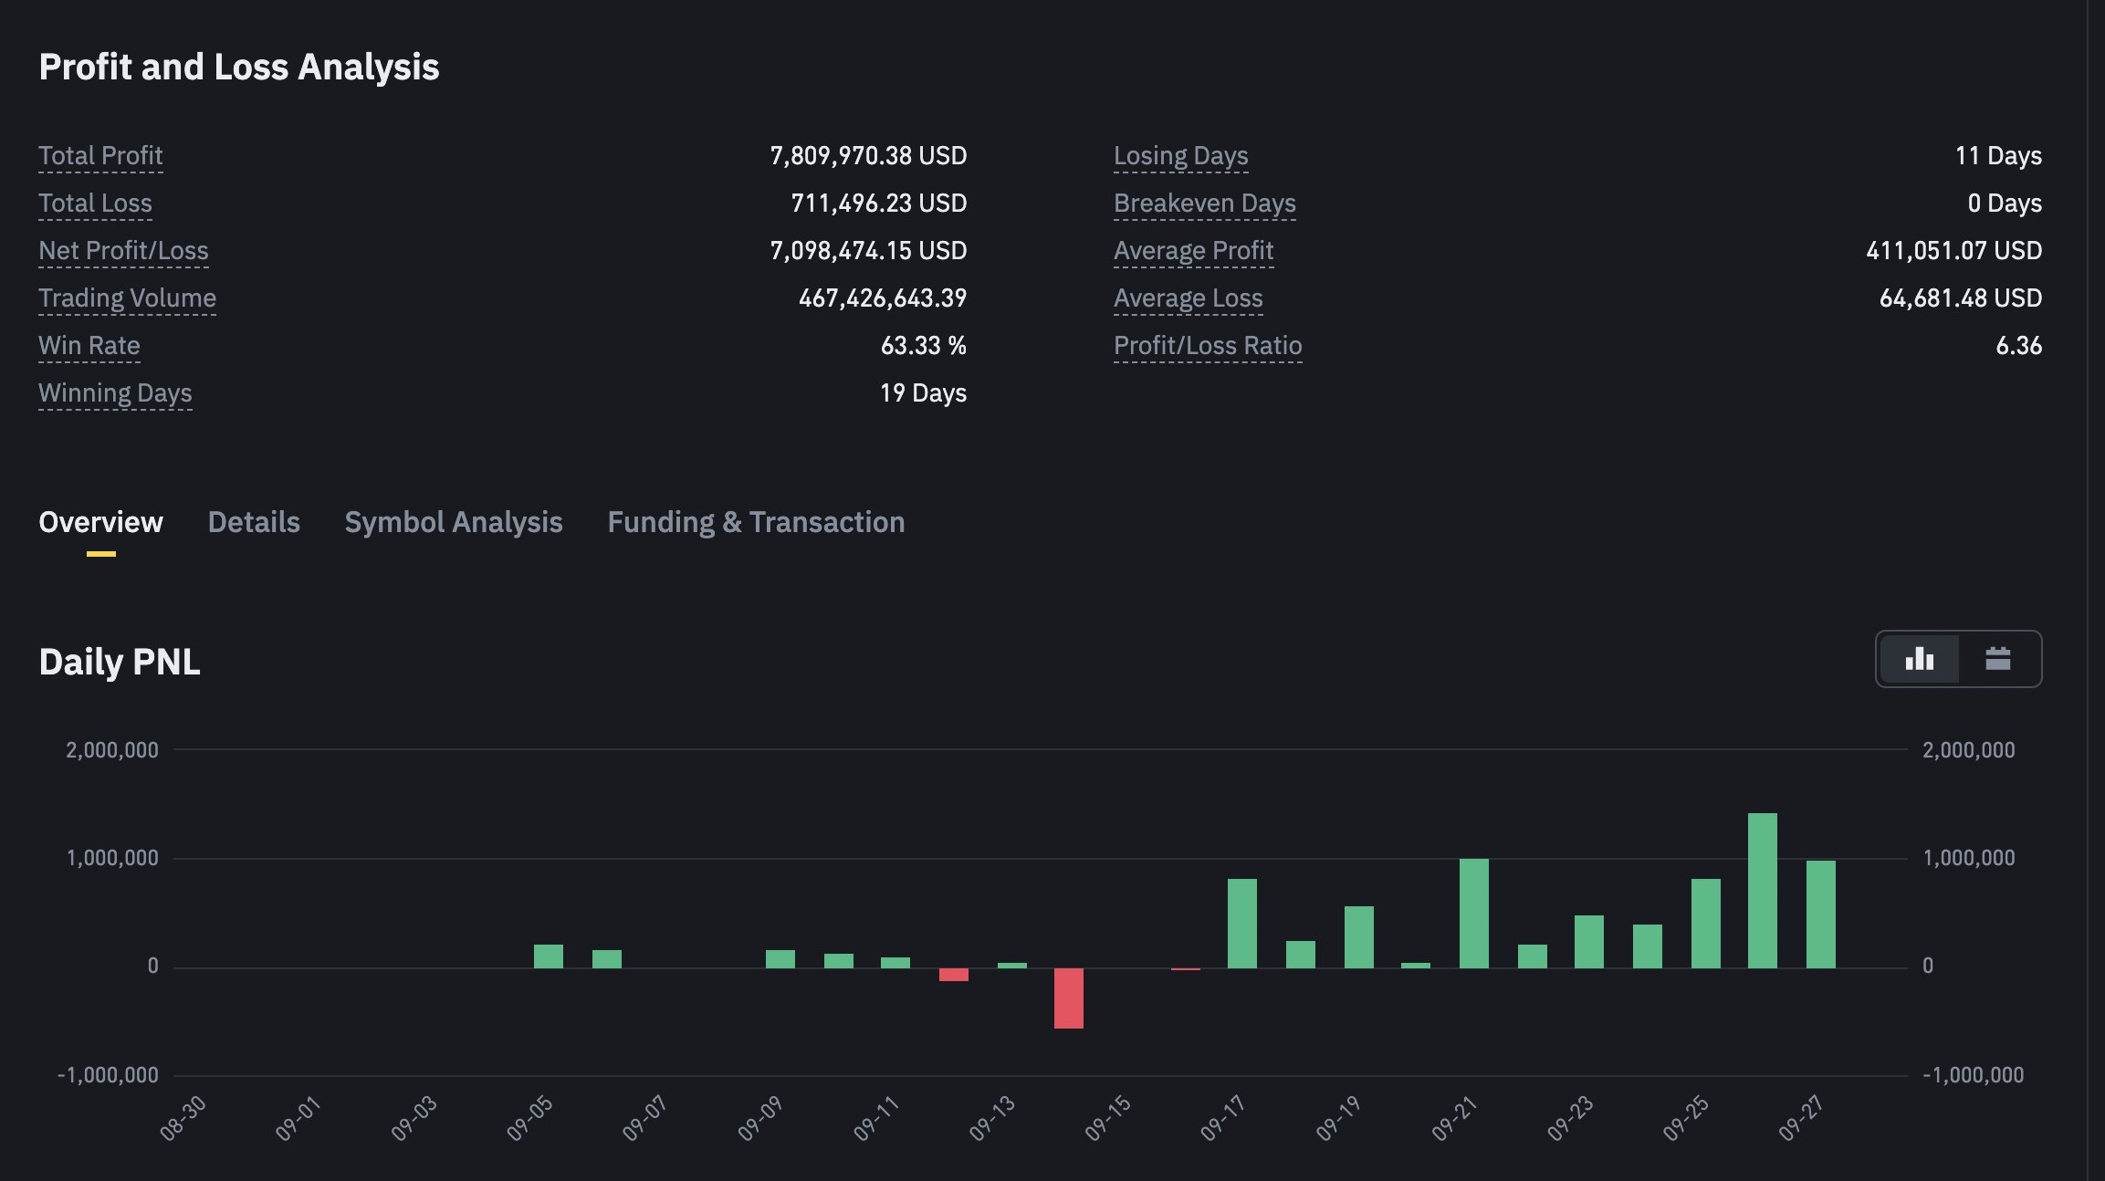This screenshot has height=1181, width=2105.
Task: Click the Total Profit label
Action: (x=100, y=156)
